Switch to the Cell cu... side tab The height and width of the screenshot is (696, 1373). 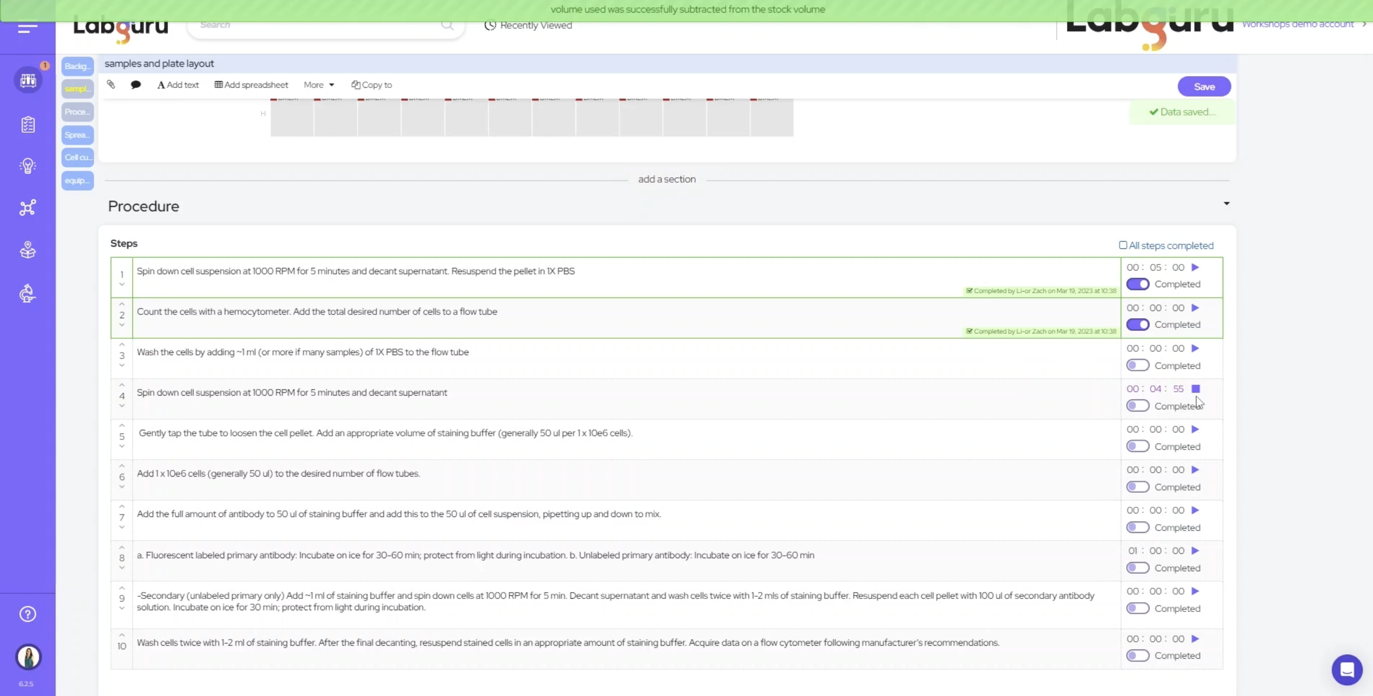(x=78, y=158)
